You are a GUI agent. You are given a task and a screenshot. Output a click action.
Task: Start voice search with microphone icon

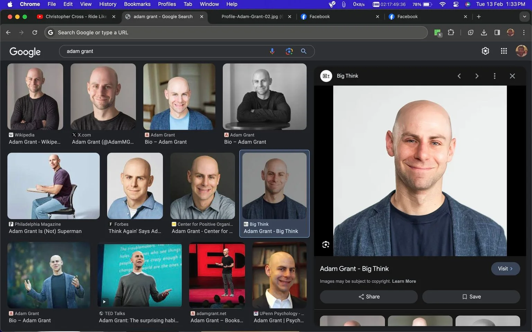click(x=272, y=51)
